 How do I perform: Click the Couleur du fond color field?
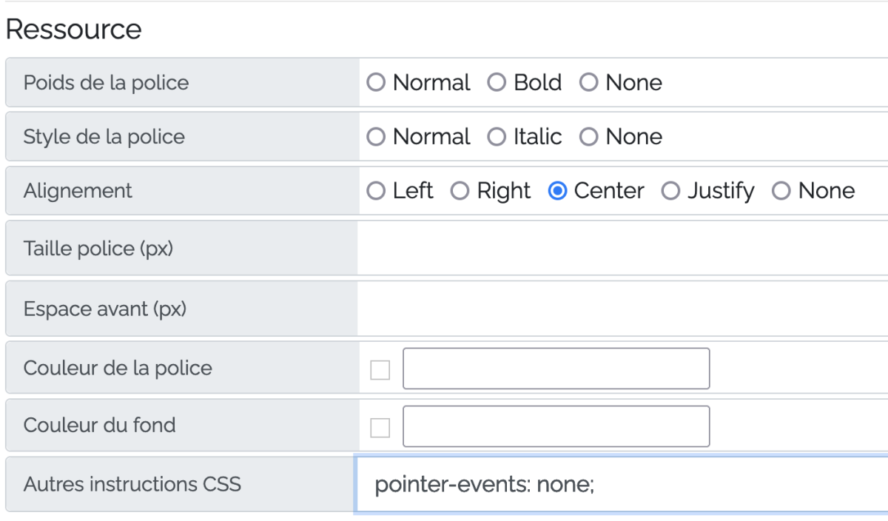(x=556, y=426)
